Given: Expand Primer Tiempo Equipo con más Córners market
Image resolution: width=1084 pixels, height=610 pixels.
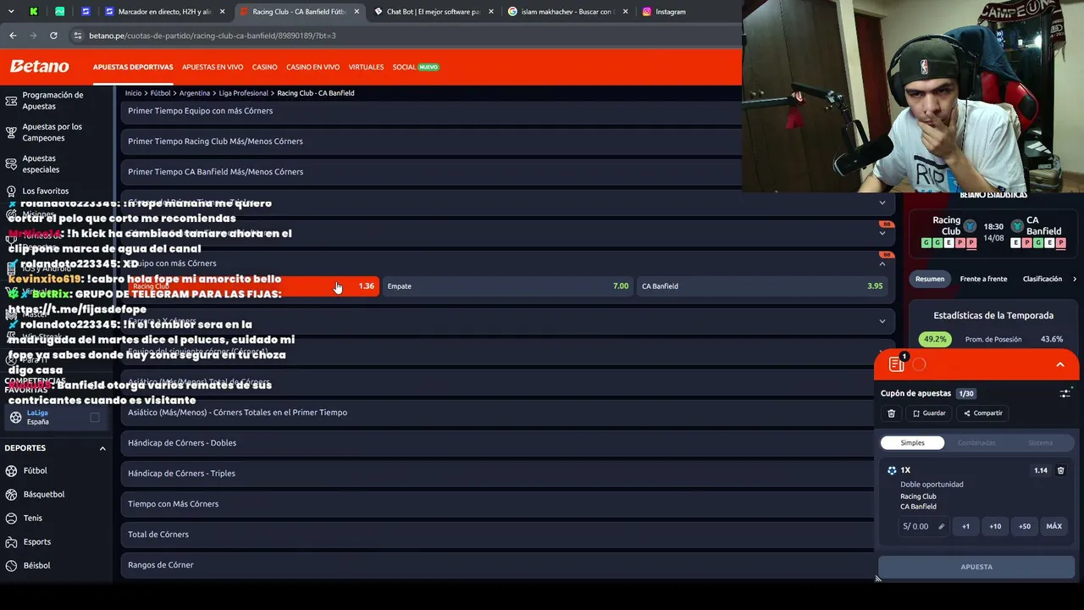Looking at the screenshot, I should click(431, 111).
